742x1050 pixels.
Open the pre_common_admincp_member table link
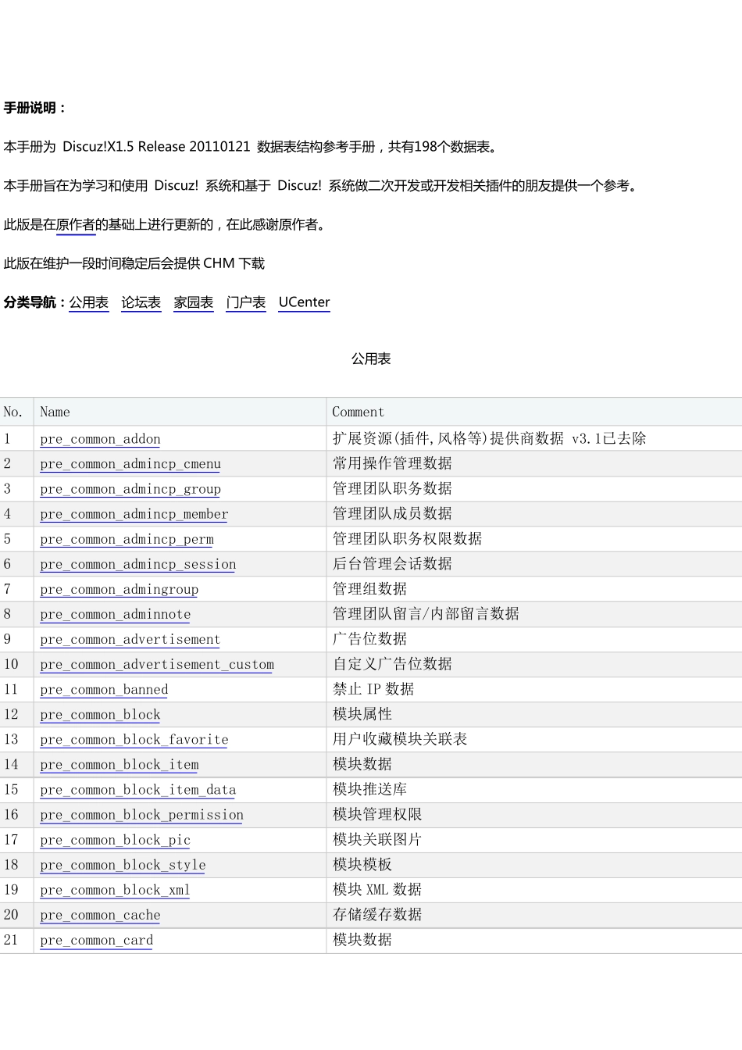click(134, 514)
